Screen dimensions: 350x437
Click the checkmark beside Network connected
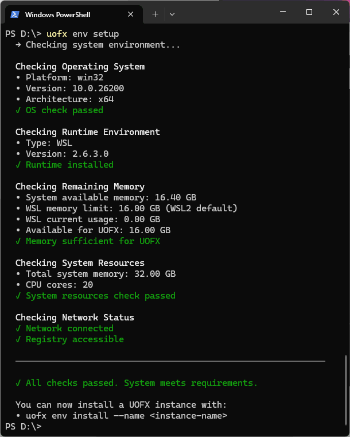[18, 328]
